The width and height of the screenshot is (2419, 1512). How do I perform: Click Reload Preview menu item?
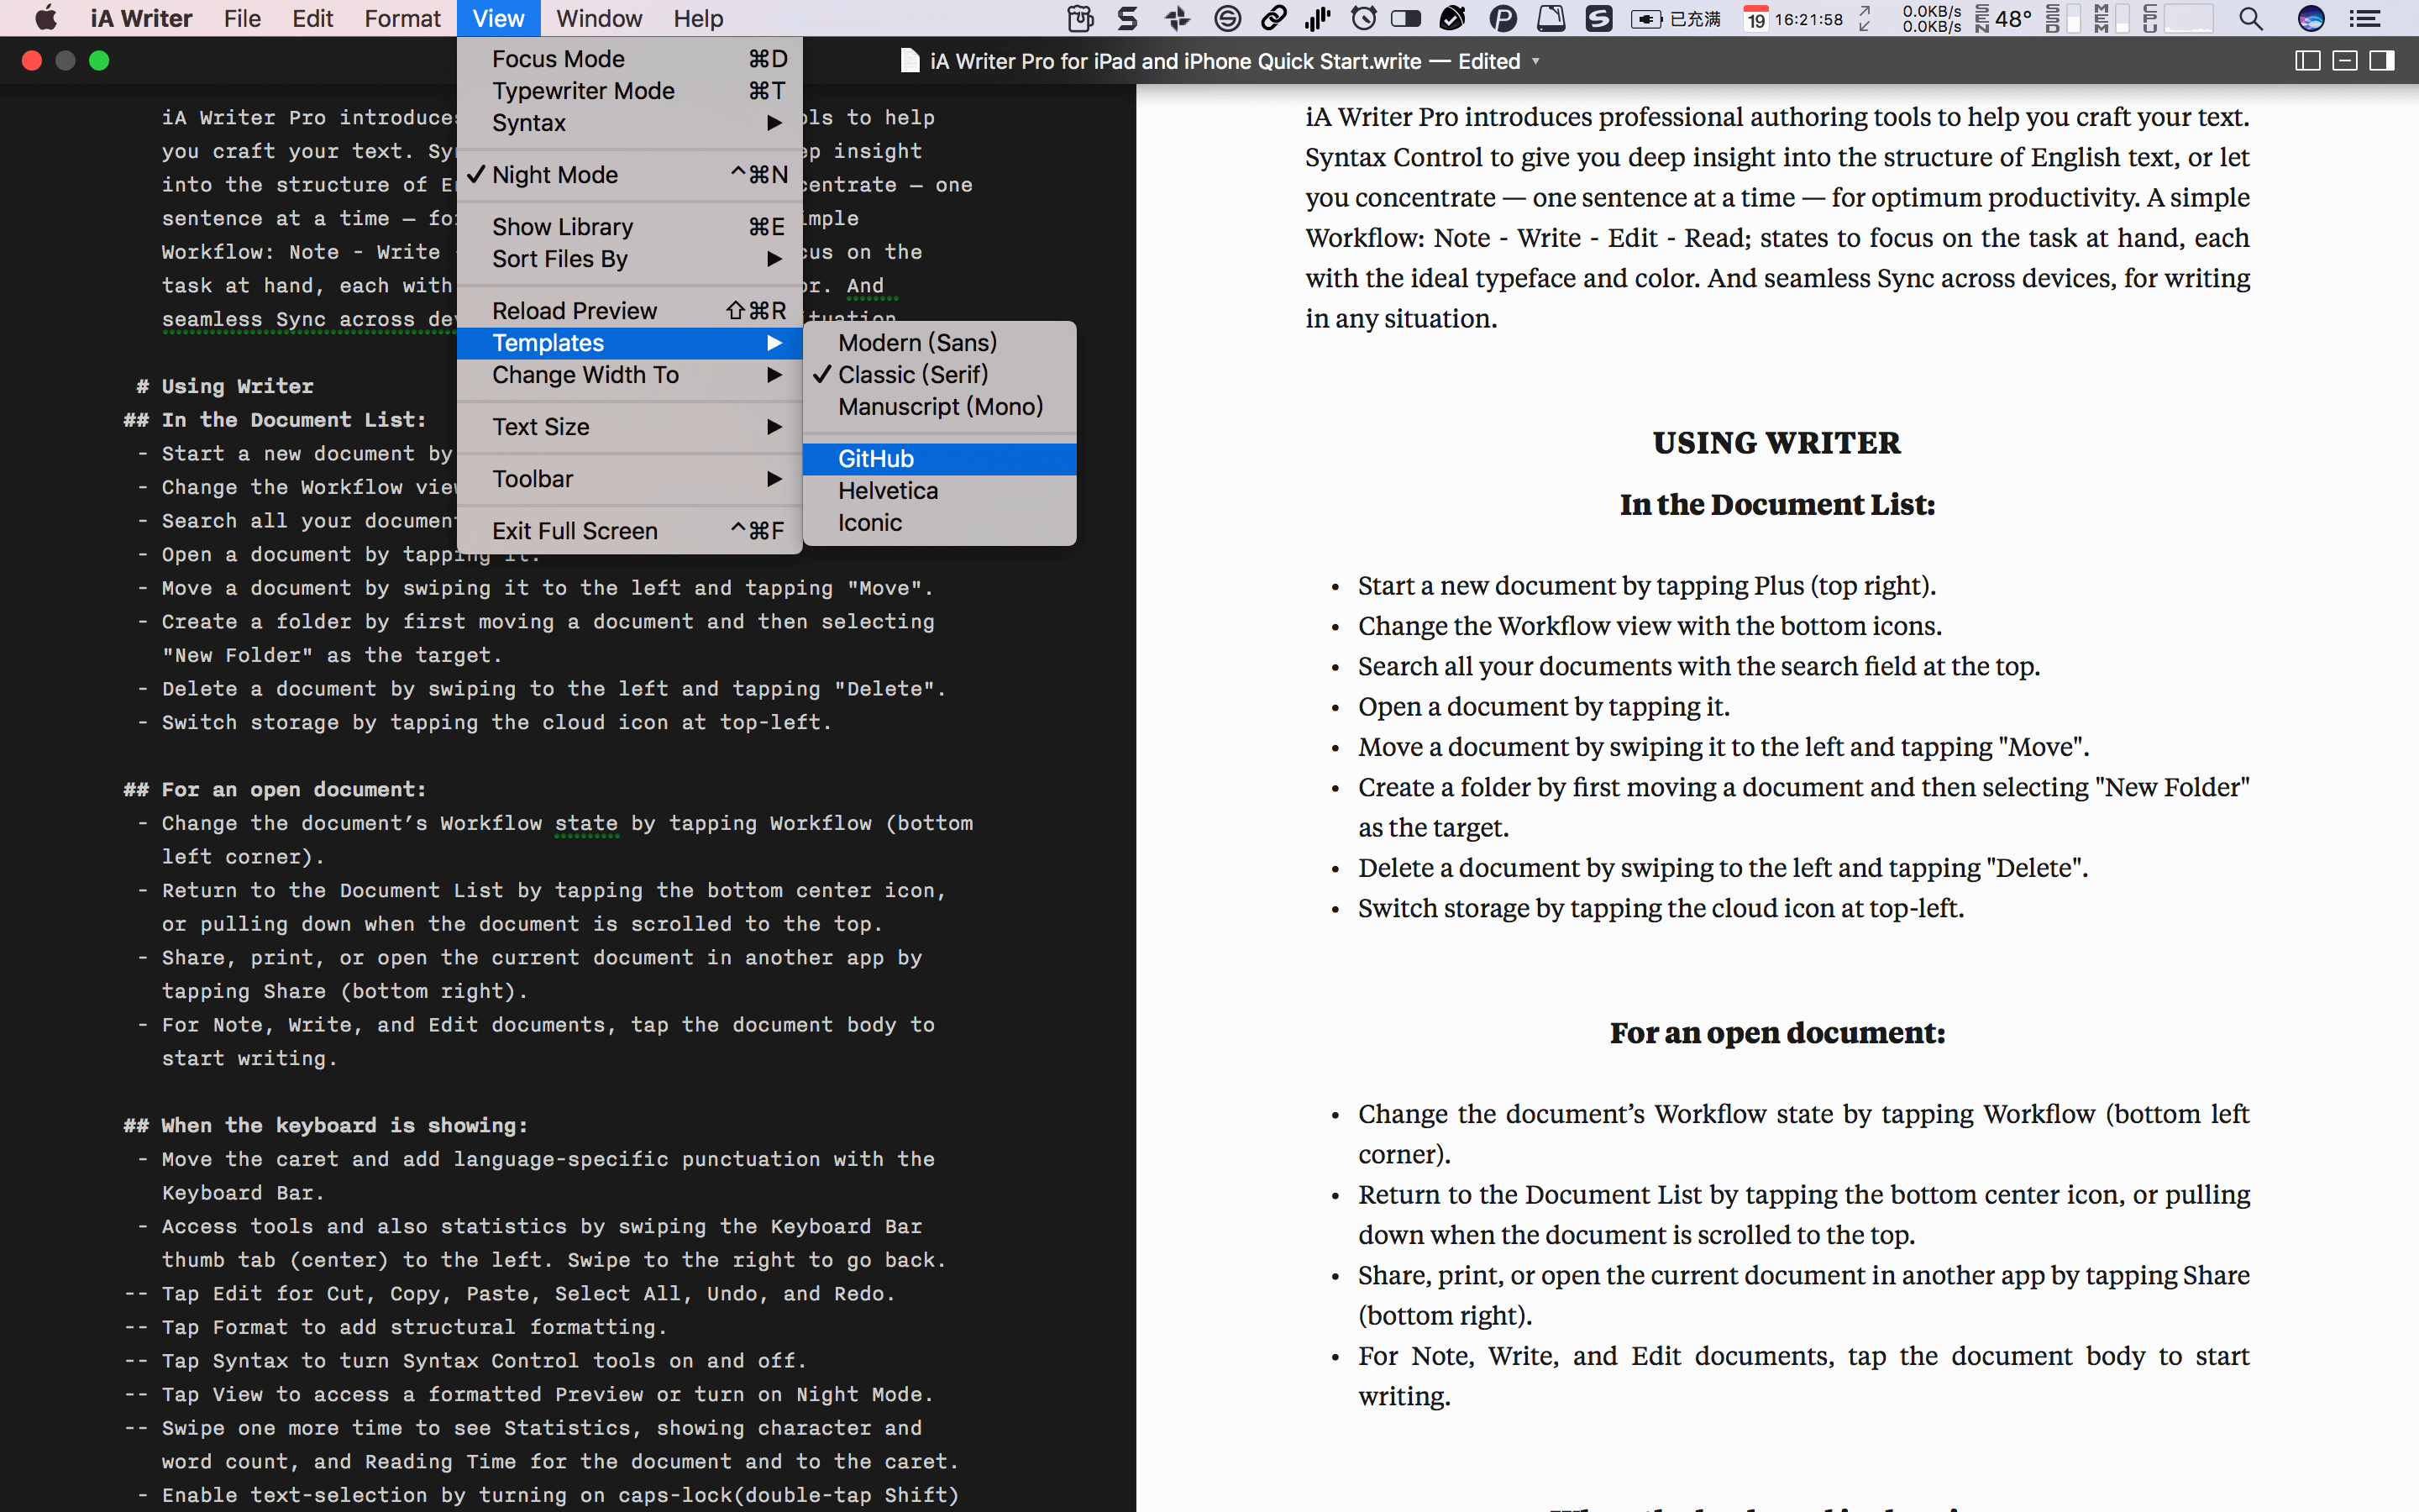(x=630, y=311)
